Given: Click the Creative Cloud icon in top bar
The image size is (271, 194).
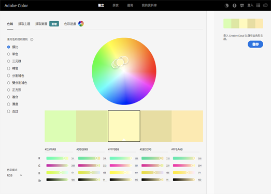Looking at the screenshot, I should (x=265, y=6).
